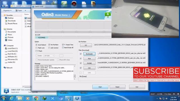This screenshot has width=180, height=101.
Task: Toggle the CSC file checkbox
Action: pyautogui.click(x=81, y=68)
